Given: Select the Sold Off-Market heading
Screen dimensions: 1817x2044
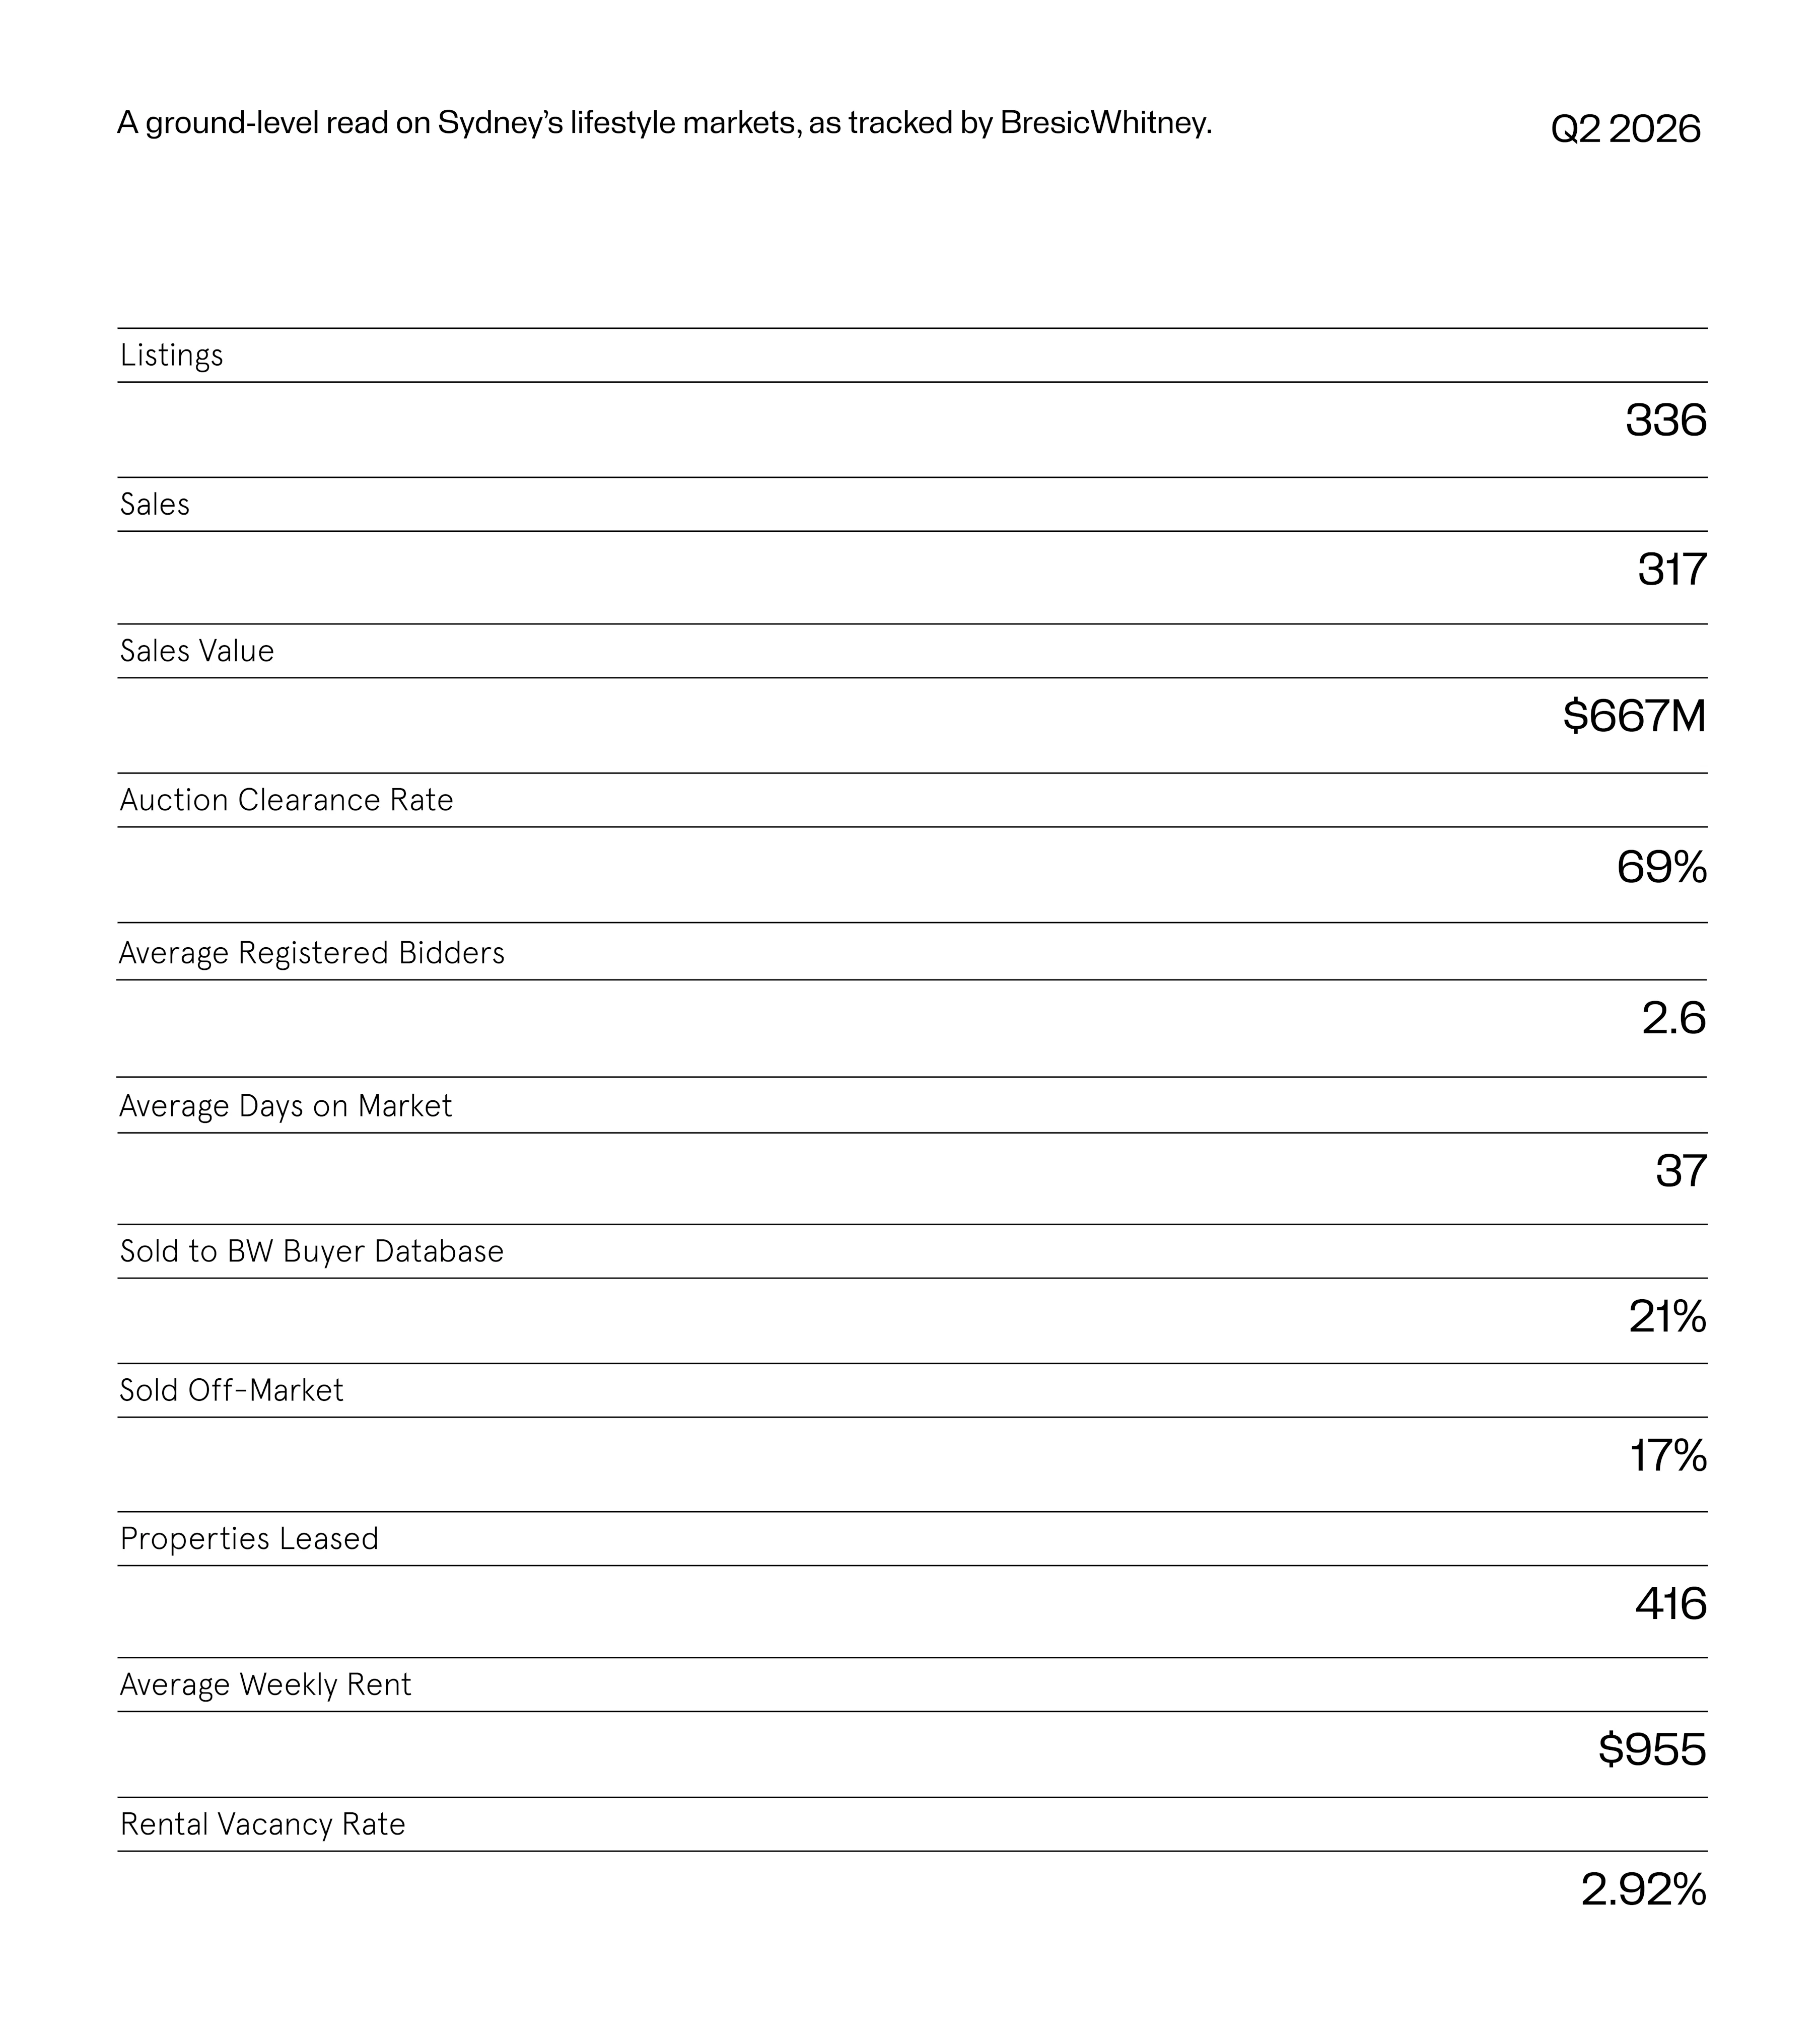Looking at the screenshot, I should [231, 1390].
